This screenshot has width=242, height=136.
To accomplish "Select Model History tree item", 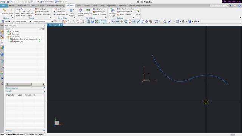I will 15,37.
